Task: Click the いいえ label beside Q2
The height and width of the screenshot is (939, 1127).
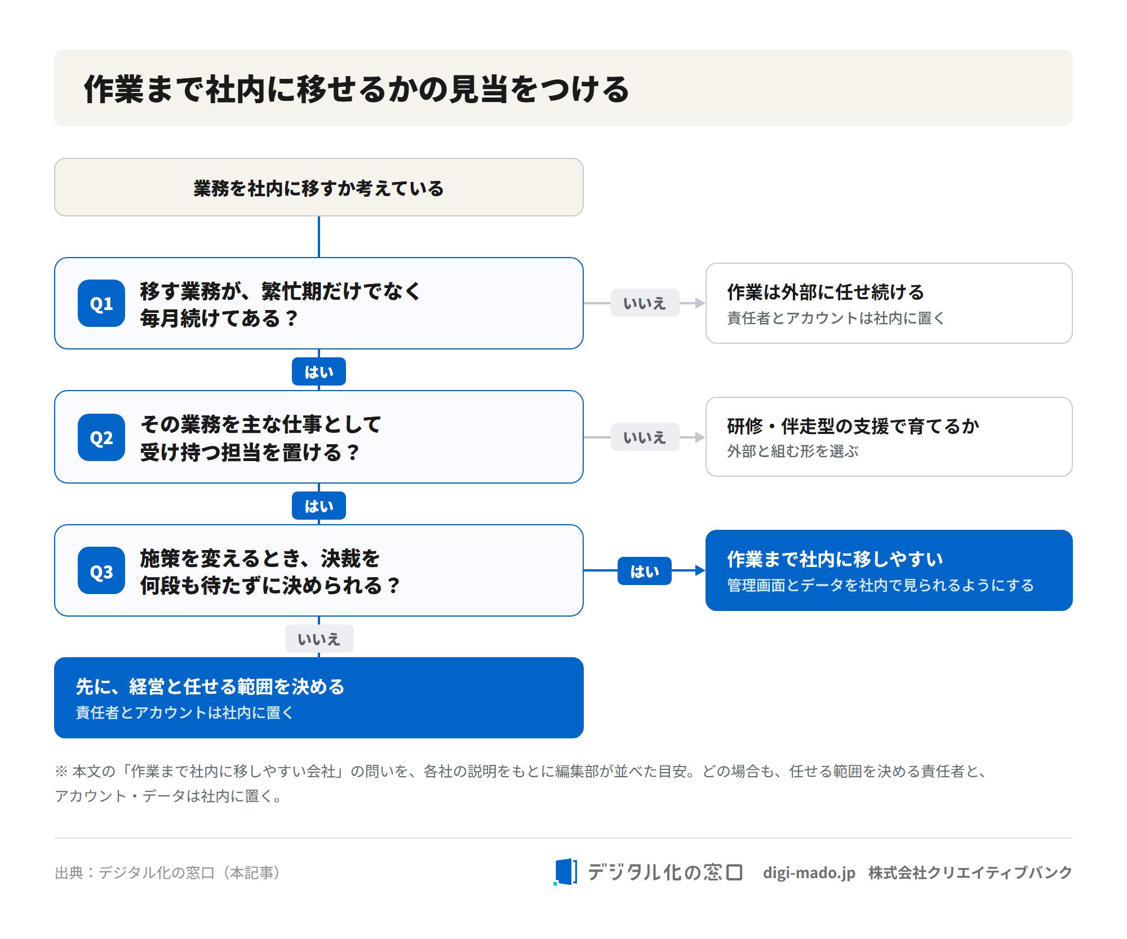Action: click(x=645, y=437)
